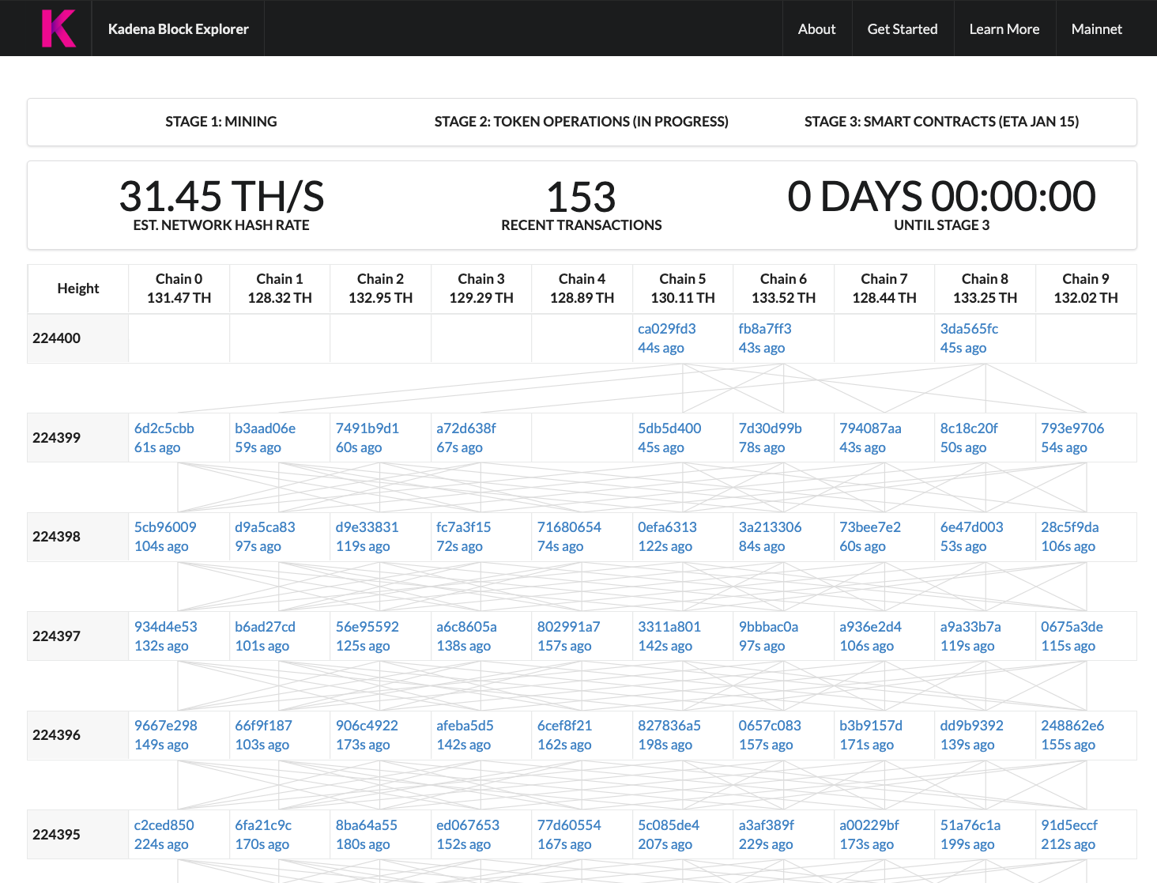Open block 793e9706 on Chain 9
The image size is (1157, 883).
(1072, 428)
